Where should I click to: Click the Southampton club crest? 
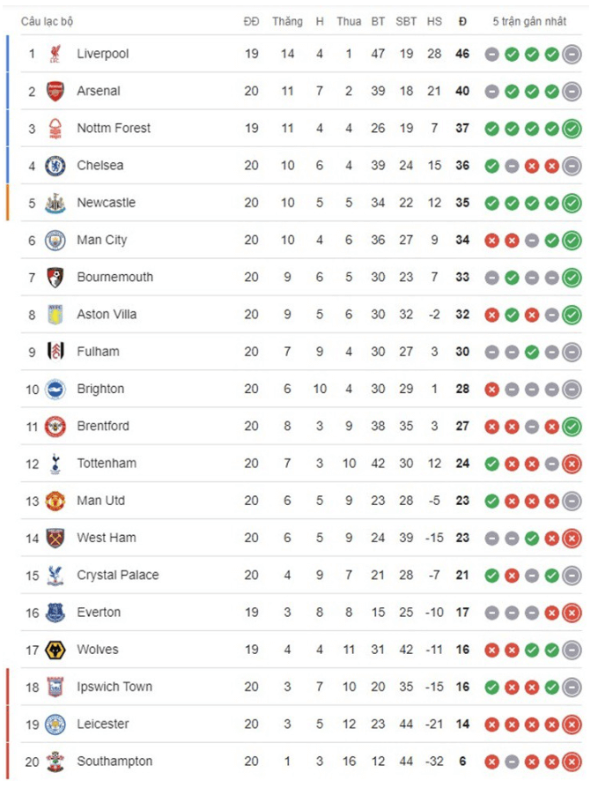[x=55, y=762]
